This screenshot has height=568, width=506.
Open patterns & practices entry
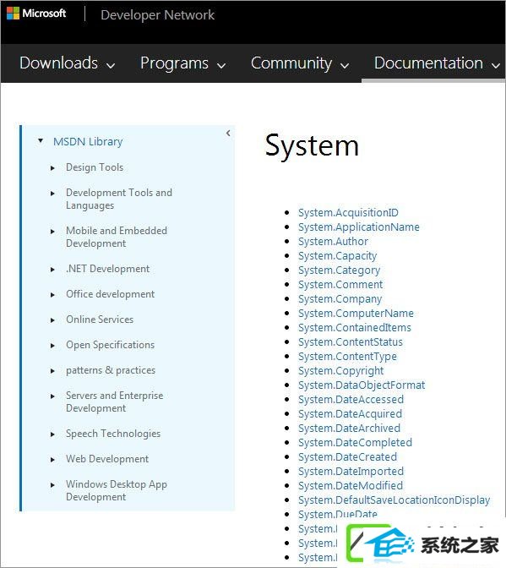[111, 370]
